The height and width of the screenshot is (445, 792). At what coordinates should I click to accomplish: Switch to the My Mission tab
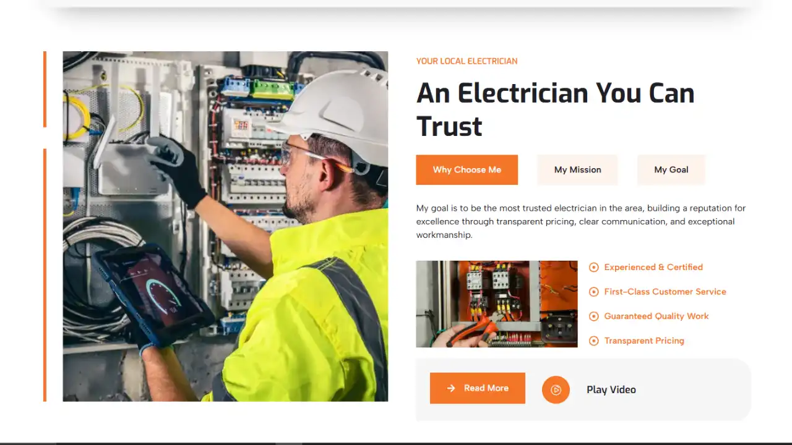point(578,170)
